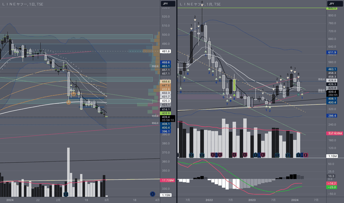Click daily chart title LINEヤフー, 1日, TSE

(x=23, y=4)
